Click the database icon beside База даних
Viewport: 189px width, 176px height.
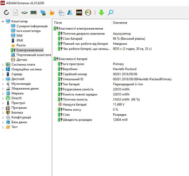point(8,122)
